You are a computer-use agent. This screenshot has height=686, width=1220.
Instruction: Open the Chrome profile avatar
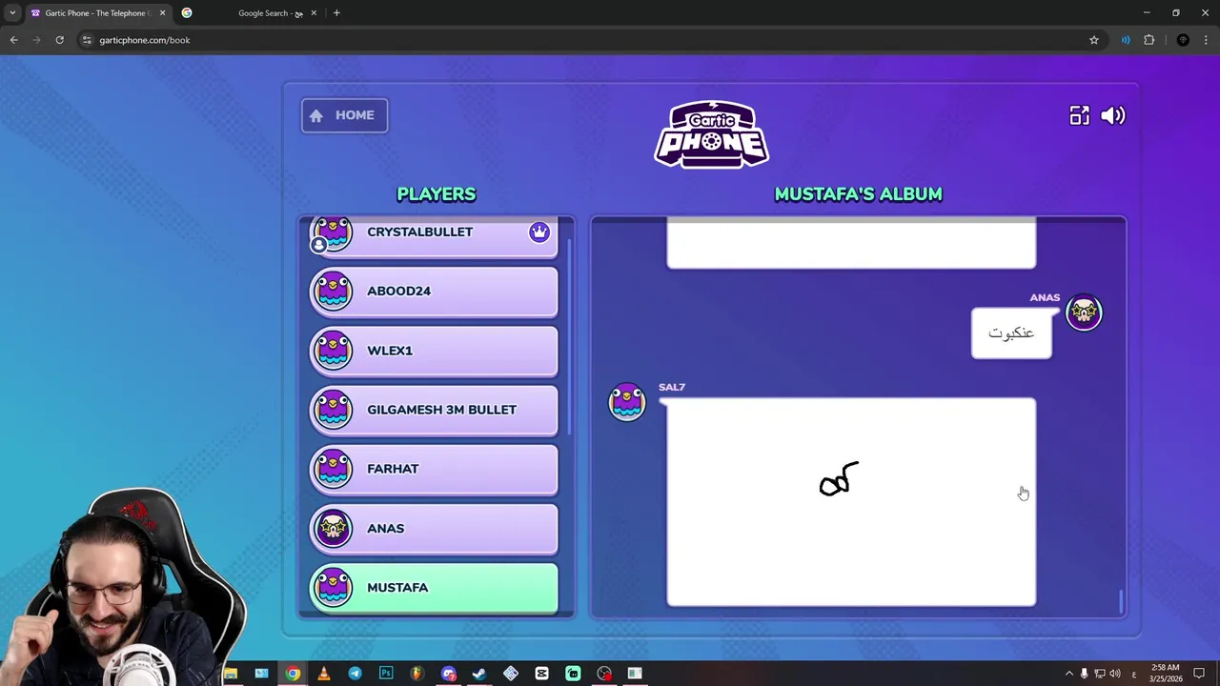1183,40
